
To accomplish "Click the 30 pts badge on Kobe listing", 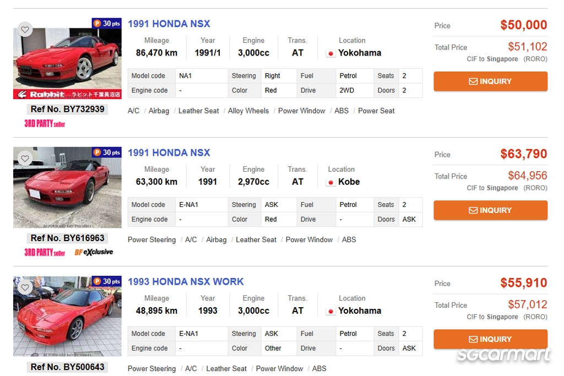I will [x=107, y=152].
